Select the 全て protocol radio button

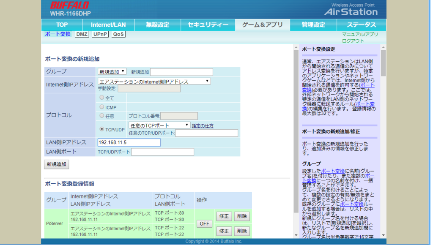coord(102,98)
